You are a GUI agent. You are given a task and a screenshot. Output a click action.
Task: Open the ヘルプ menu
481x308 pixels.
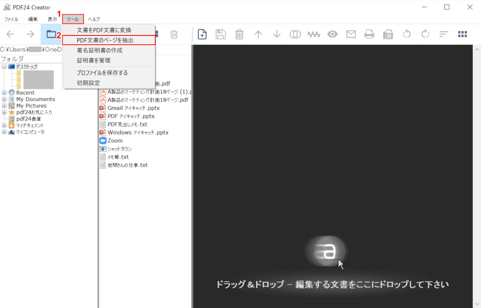tap(94, 19)
